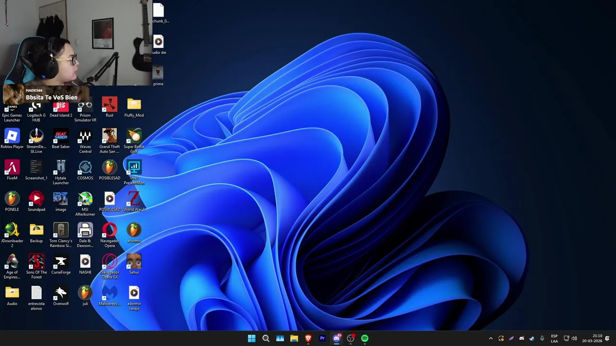Switch to Adobe Premiere Pro in taskbar
Viewport: 616px width, 346px height.
tap(322, 338)
